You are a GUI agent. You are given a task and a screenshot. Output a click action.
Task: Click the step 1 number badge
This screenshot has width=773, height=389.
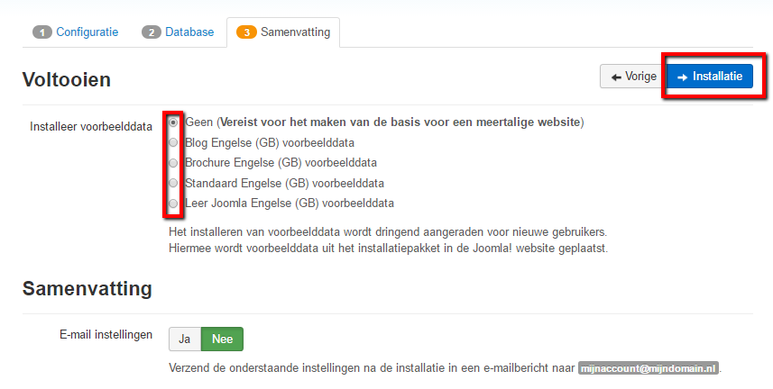point(42,32)
